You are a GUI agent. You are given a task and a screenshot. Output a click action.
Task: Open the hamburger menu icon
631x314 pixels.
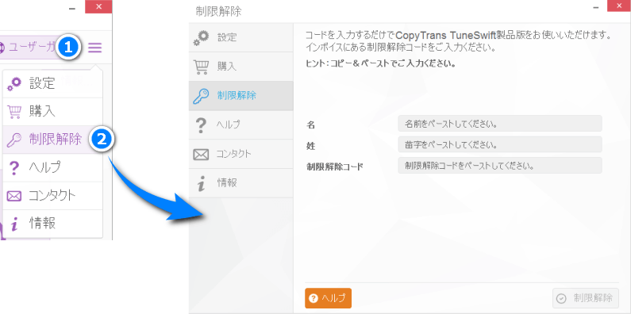point(95,48)
